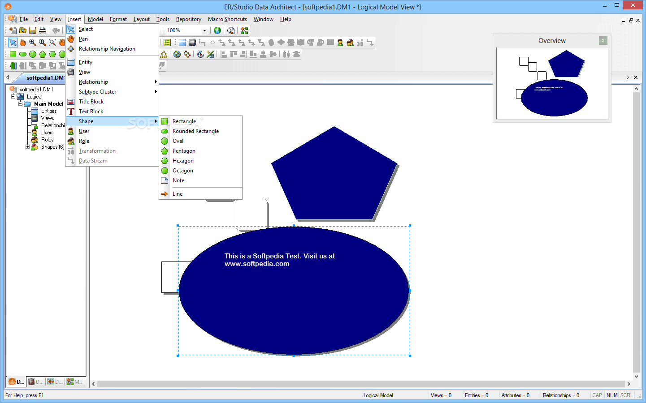Screen dimensions: 646x403
Task: Insert an entity using the blue table toolbar icon
Action: coord(182,43)
